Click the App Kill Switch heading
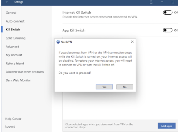 click(x=74, y=30)
